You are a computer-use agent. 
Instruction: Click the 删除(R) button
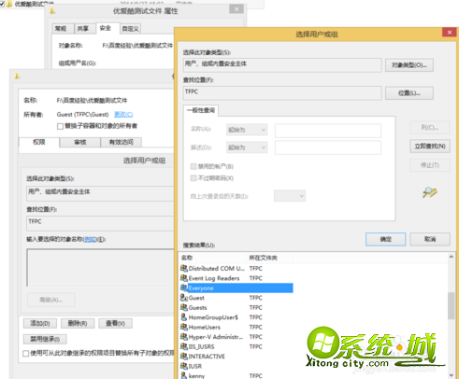tap(78, 323)
